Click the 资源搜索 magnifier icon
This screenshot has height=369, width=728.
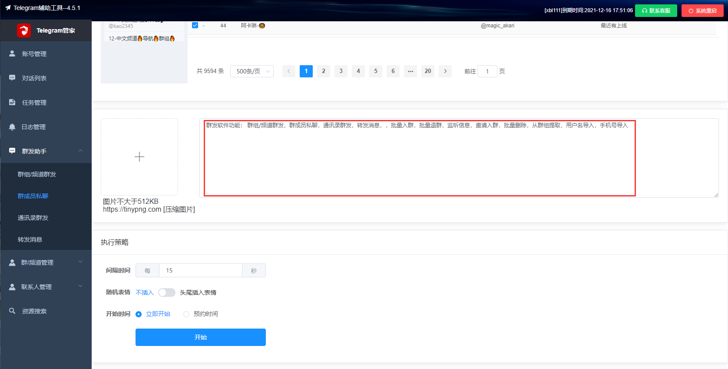click(12, 311)
